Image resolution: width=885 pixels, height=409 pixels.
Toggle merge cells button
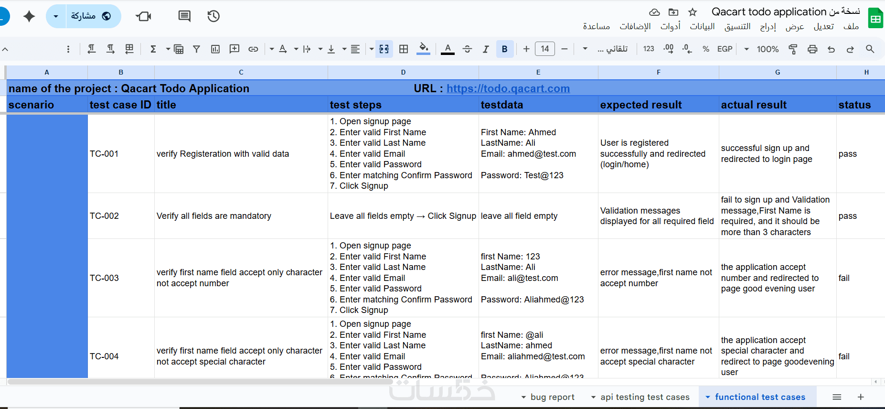point(384,49)
